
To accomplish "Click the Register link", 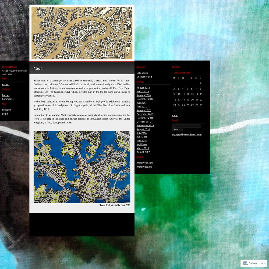I will coord(6,110).
